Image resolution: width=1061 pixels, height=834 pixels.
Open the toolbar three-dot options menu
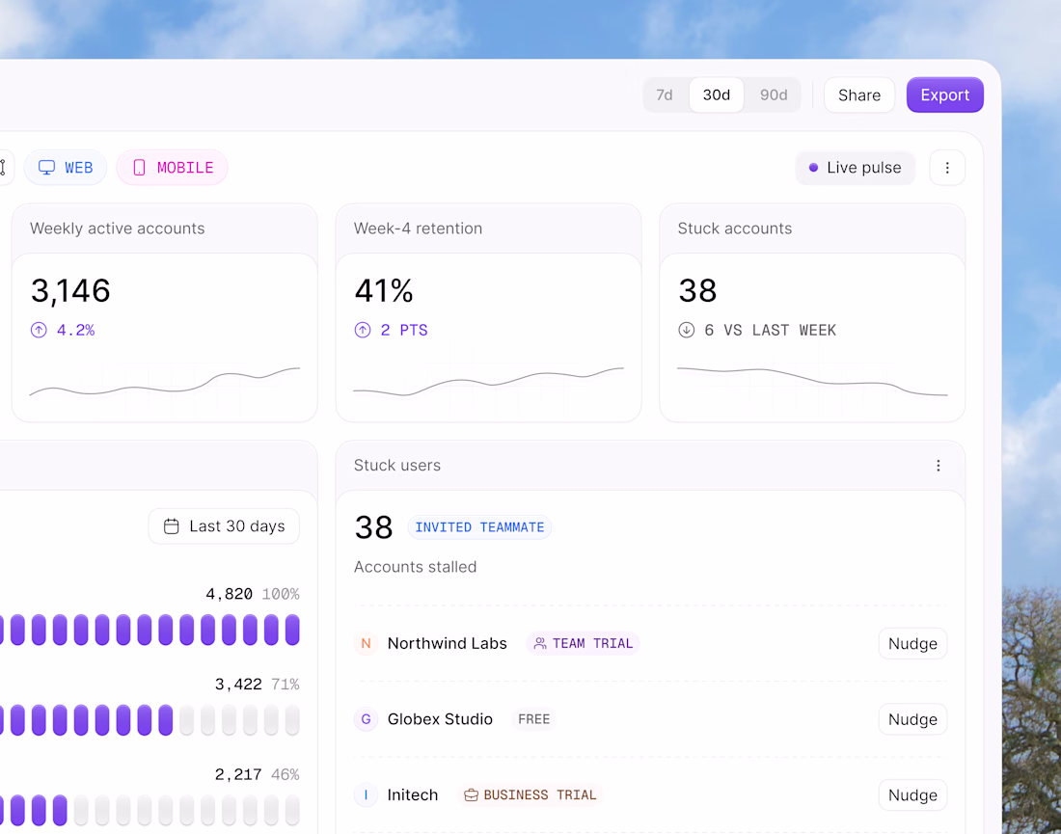(x=946, y=168)
